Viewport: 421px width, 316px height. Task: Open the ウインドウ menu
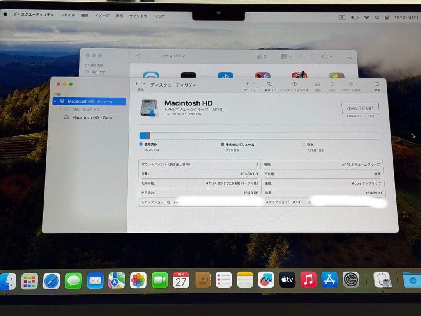pos(139,16)
